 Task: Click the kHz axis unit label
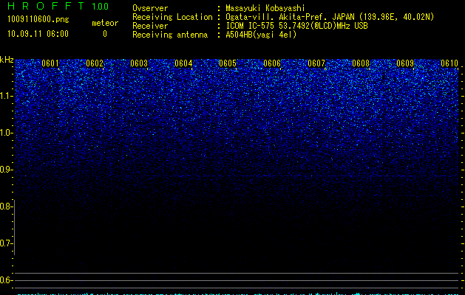click(x=7, y=60)
